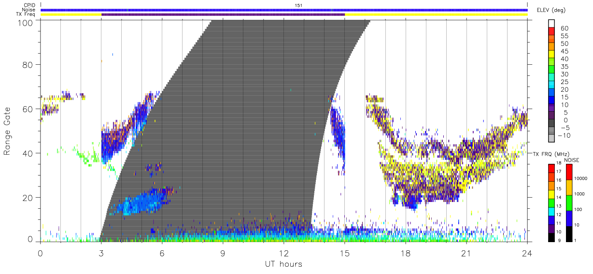Click the blue Noise bar at top

coord(284,10)
